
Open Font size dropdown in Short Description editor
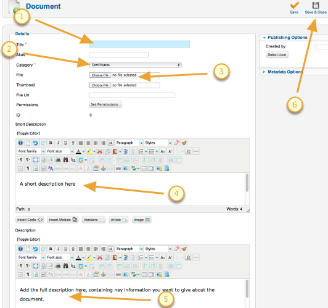pyautogui.click(x=60, y=151)
